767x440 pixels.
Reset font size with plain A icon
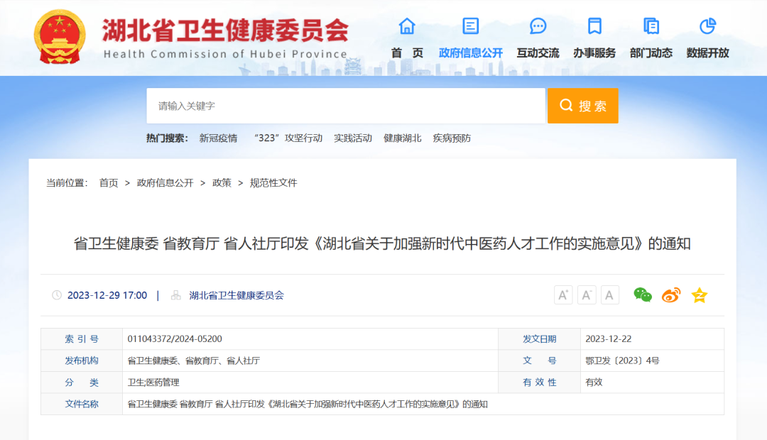[609, 295]
